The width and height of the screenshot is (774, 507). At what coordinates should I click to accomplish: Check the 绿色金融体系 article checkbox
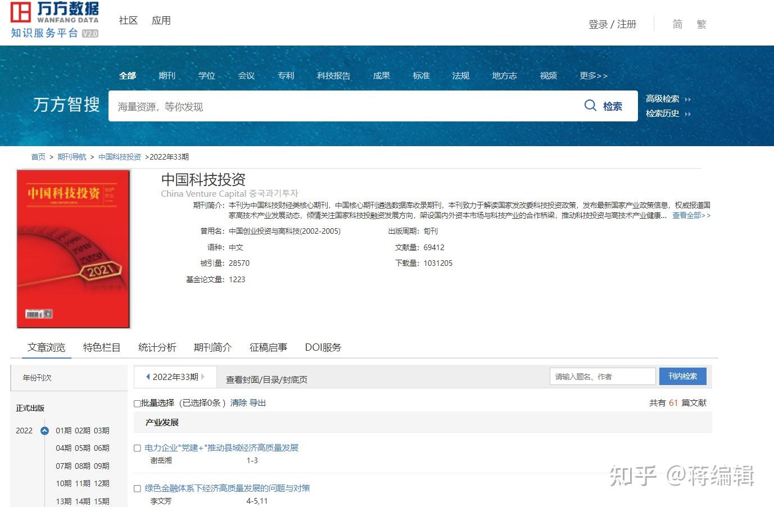point(137,488)
